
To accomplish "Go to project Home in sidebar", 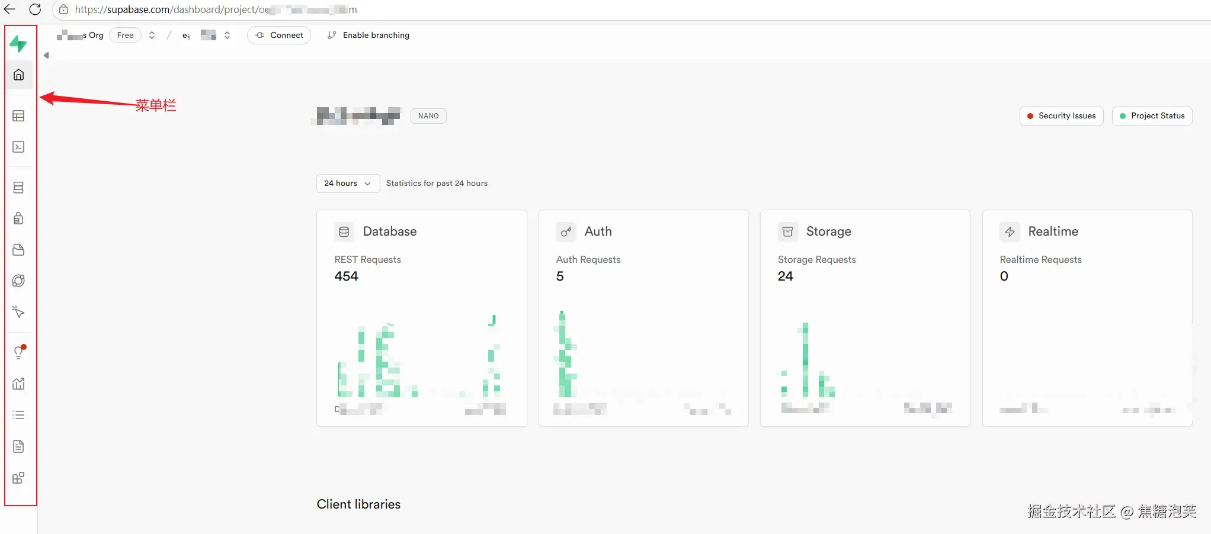I will point(18,75).
